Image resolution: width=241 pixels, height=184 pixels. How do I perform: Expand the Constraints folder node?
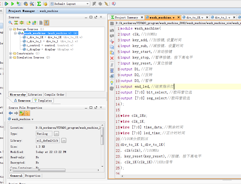pyautogui.click(x=11, y=54)
